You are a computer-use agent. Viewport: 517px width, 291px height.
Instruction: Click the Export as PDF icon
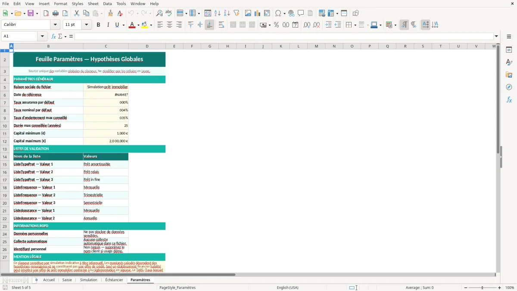[46, 13]
